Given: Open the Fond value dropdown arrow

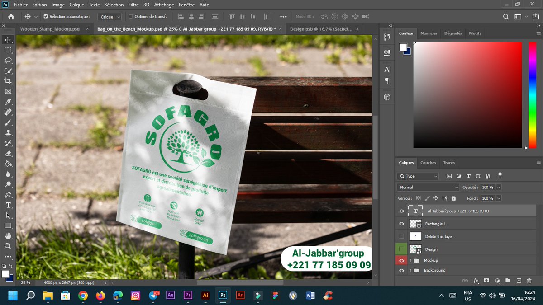Looking at the screenshot, I should coord(499,198).
